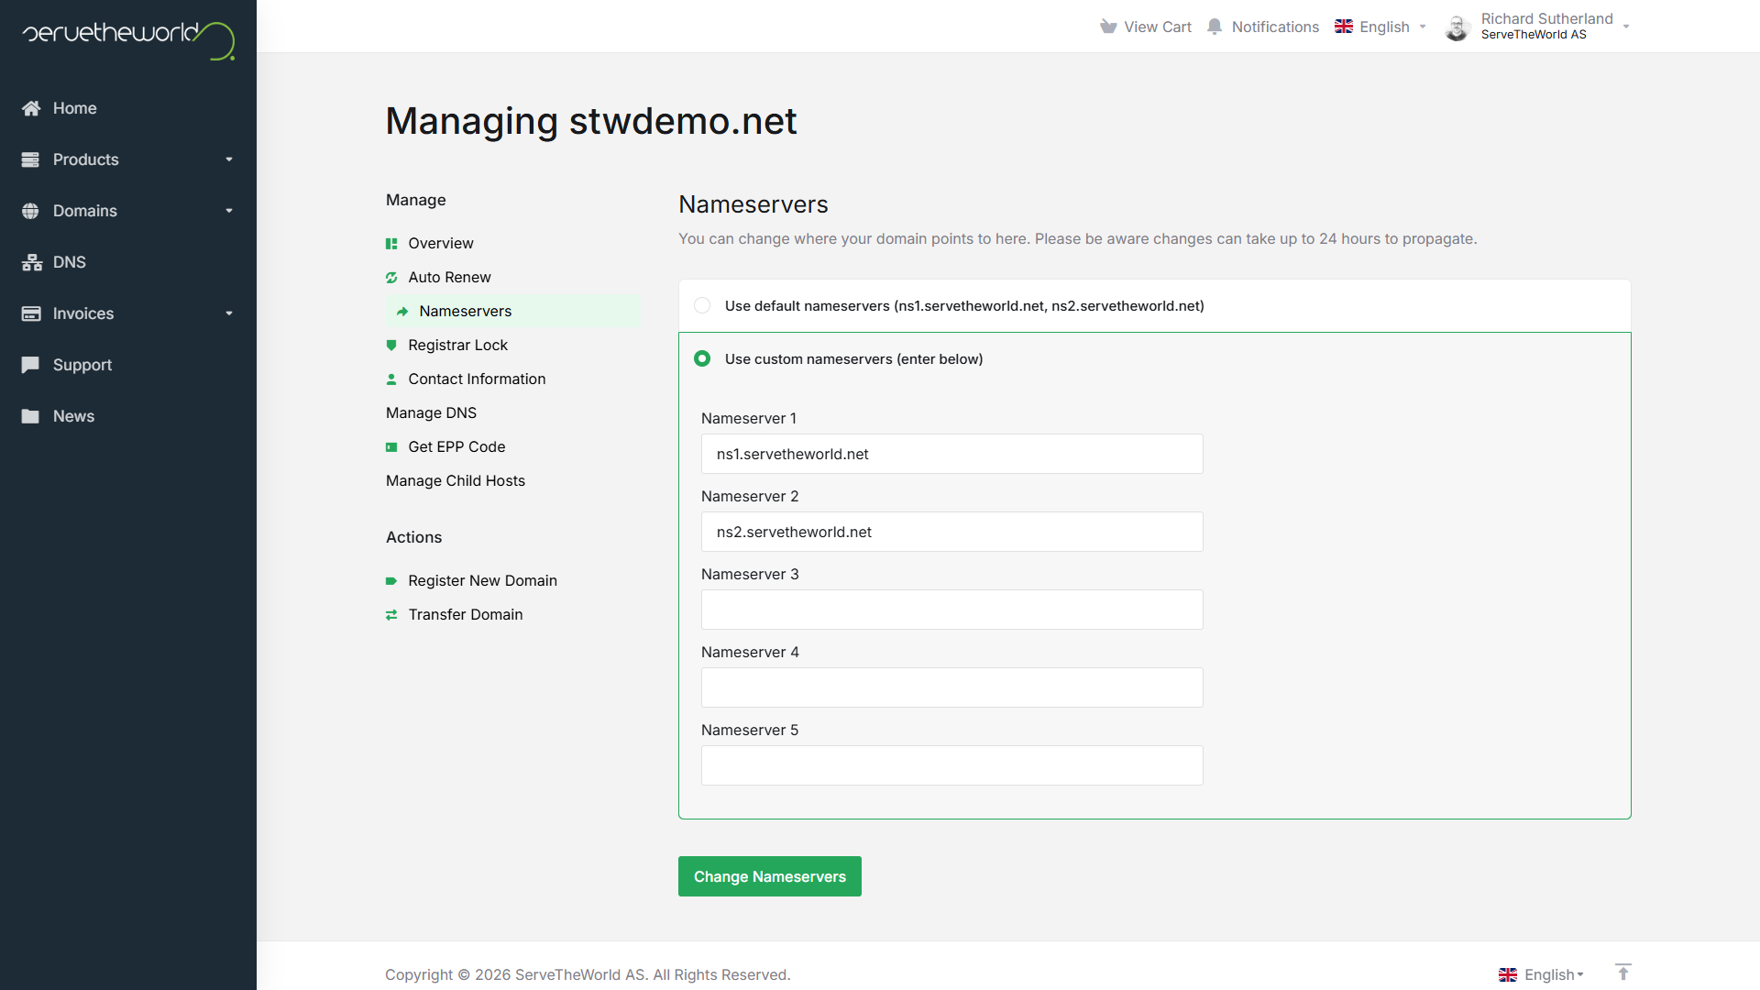Viewport: 1760px width, 990px height.
Task: Expand the Products sidebar menu arrow
Action: (x=229, y=159)
